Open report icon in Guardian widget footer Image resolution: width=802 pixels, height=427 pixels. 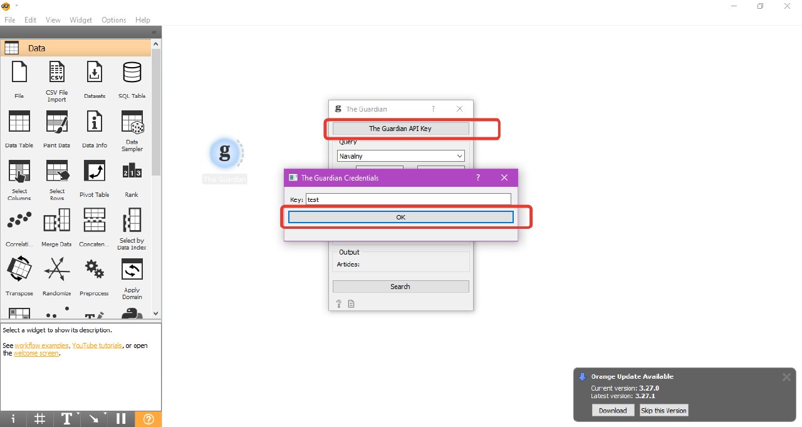[351, 303]
